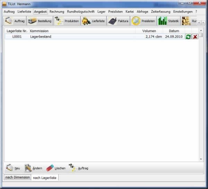Refresh Lagerliste L0001 with green arrows icon
Viewport: 208px width, 189px height.
click(188, 37)
